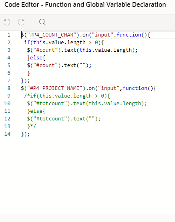Click the empty string on line 5
The width and height of the screenshot is (175, 222).
(x=82, y=65)
